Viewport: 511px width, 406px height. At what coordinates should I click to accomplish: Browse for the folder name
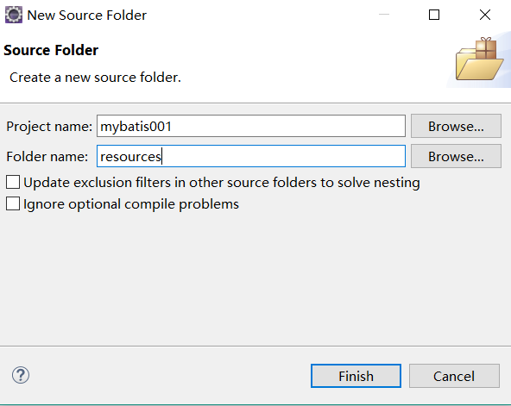tap(456, 156)
